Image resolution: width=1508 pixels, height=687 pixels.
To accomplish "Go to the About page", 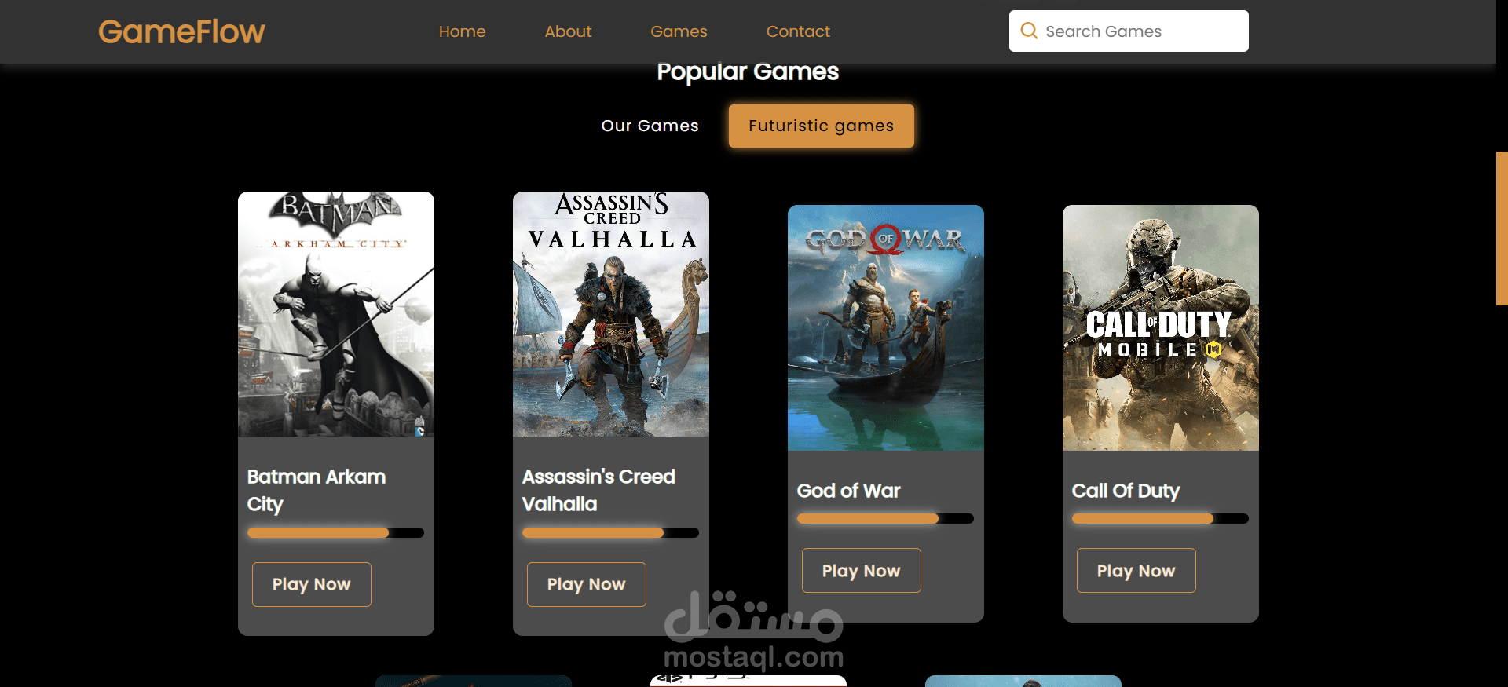I will 568,31.
